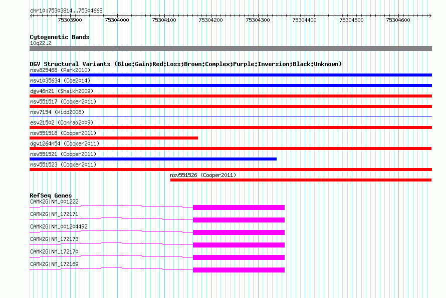
Task: Select variant label dgv1264n54 (Cooper2011)
Action: pos(65,143)
